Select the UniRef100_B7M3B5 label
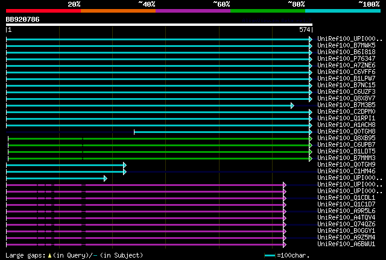 point(346,105)
